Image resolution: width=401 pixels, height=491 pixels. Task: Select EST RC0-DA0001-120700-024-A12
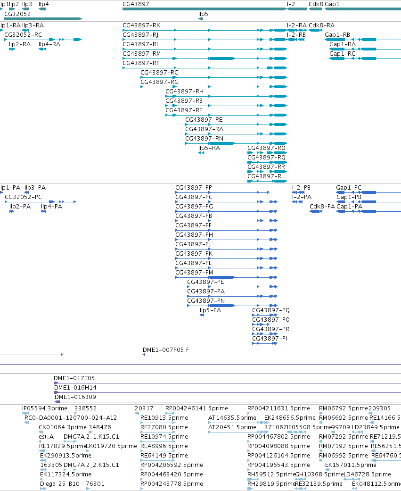pyautogui.click(x=71, y=418)
